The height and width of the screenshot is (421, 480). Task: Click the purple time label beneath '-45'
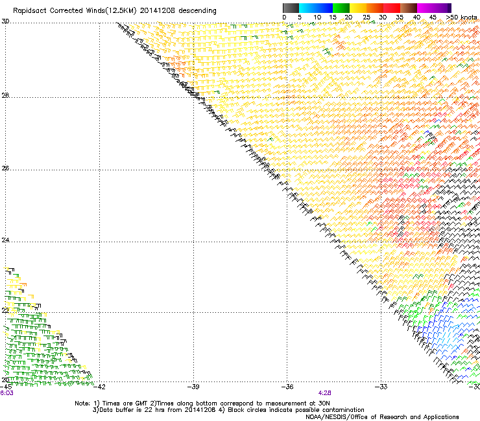6,393
